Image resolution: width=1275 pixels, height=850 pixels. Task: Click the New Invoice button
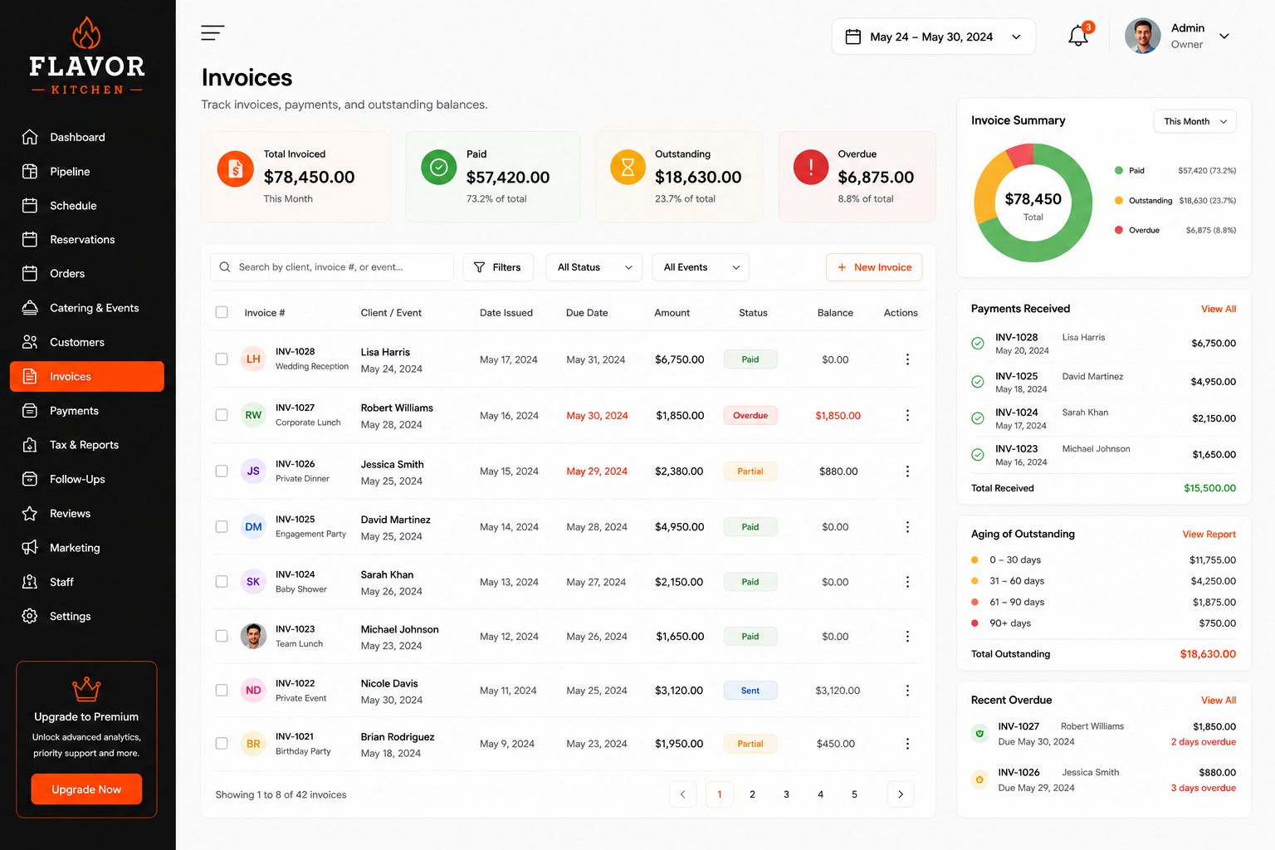click(874, 267)
